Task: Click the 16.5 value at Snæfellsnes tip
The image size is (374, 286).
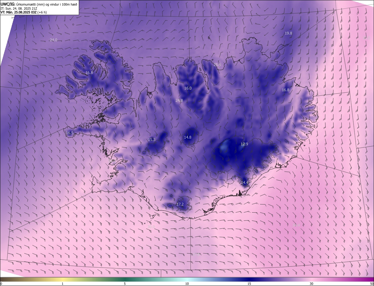Action: coord(70,133)
